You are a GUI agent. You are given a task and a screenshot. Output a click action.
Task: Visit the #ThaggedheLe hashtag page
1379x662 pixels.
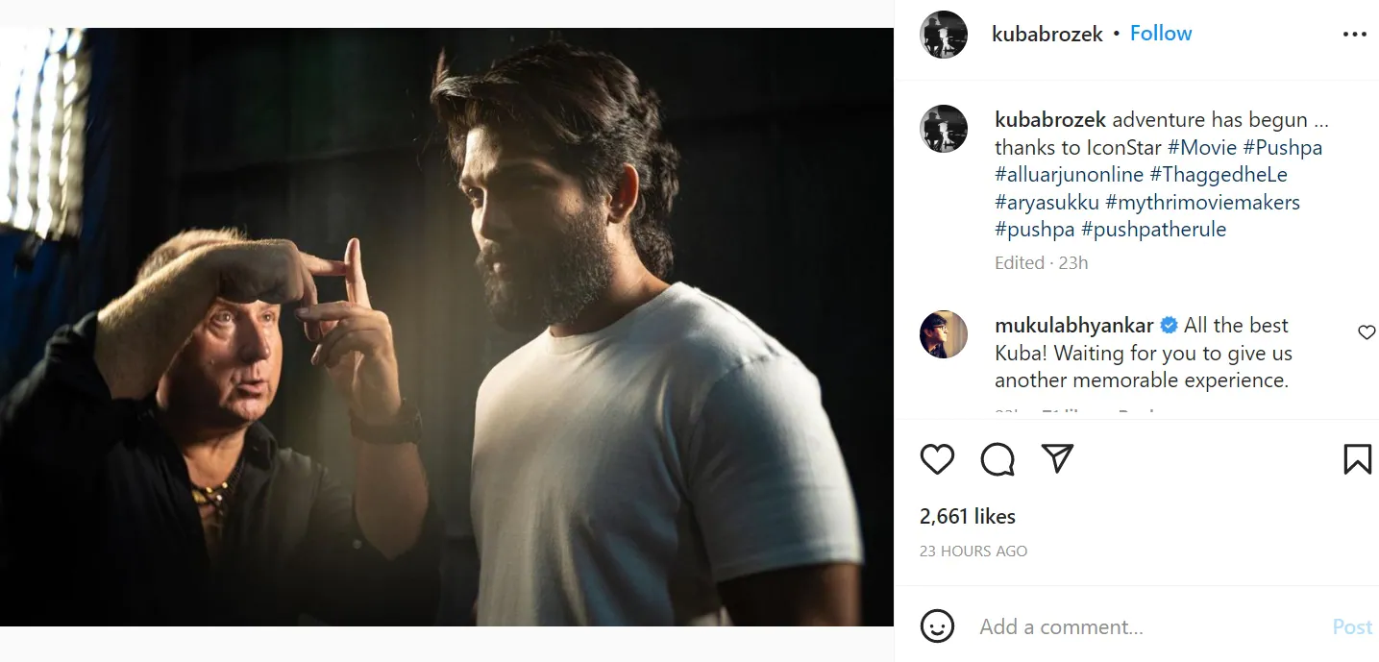pos(1218,175)
